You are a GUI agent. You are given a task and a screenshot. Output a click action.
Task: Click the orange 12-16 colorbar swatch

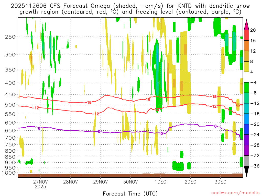click(x=246, y=46)
